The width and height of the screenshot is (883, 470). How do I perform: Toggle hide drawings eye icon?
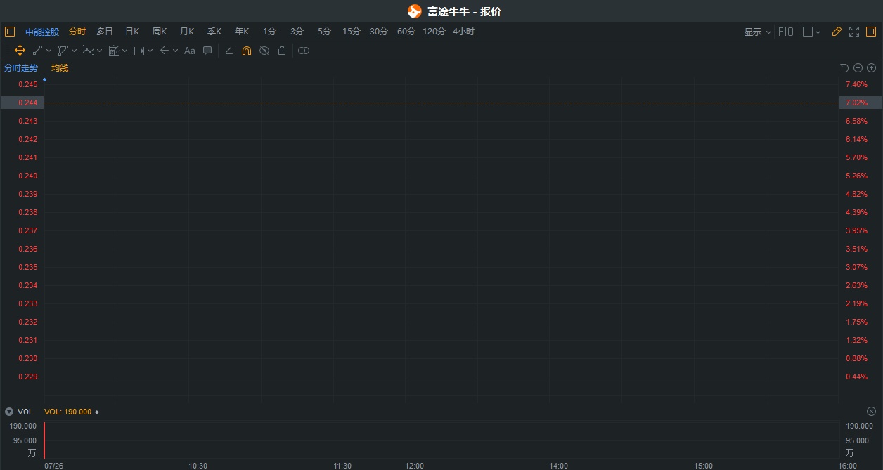pyautogui.click(x=264, y=51)
